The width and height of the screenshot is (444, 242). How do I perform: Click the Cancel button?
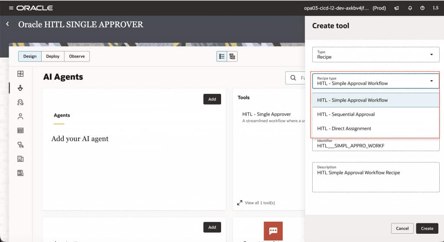point(402,229)
